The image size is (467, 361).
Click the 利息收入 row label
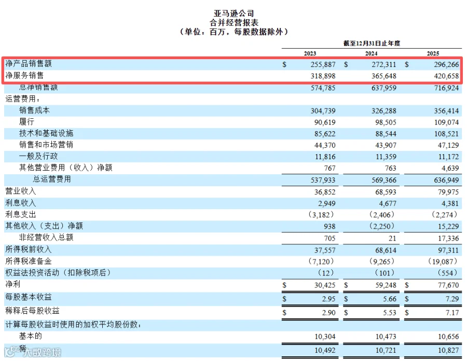click(21, 203)
